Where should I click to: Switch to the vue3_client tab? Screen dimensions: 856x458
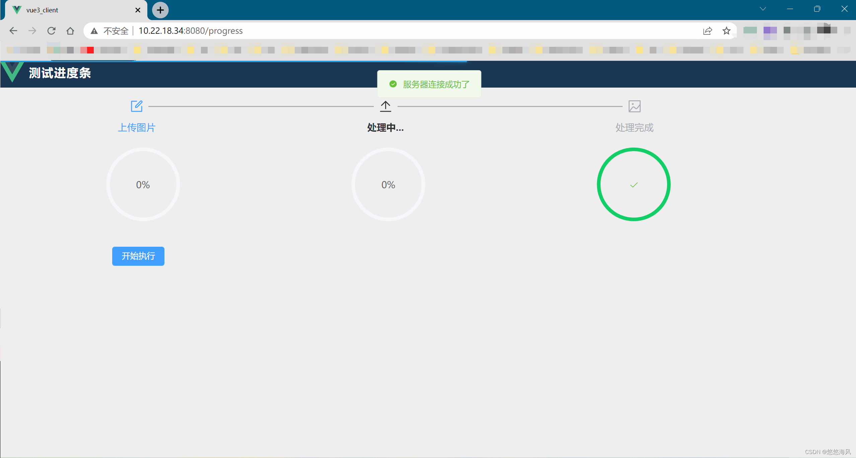point(67,10)
